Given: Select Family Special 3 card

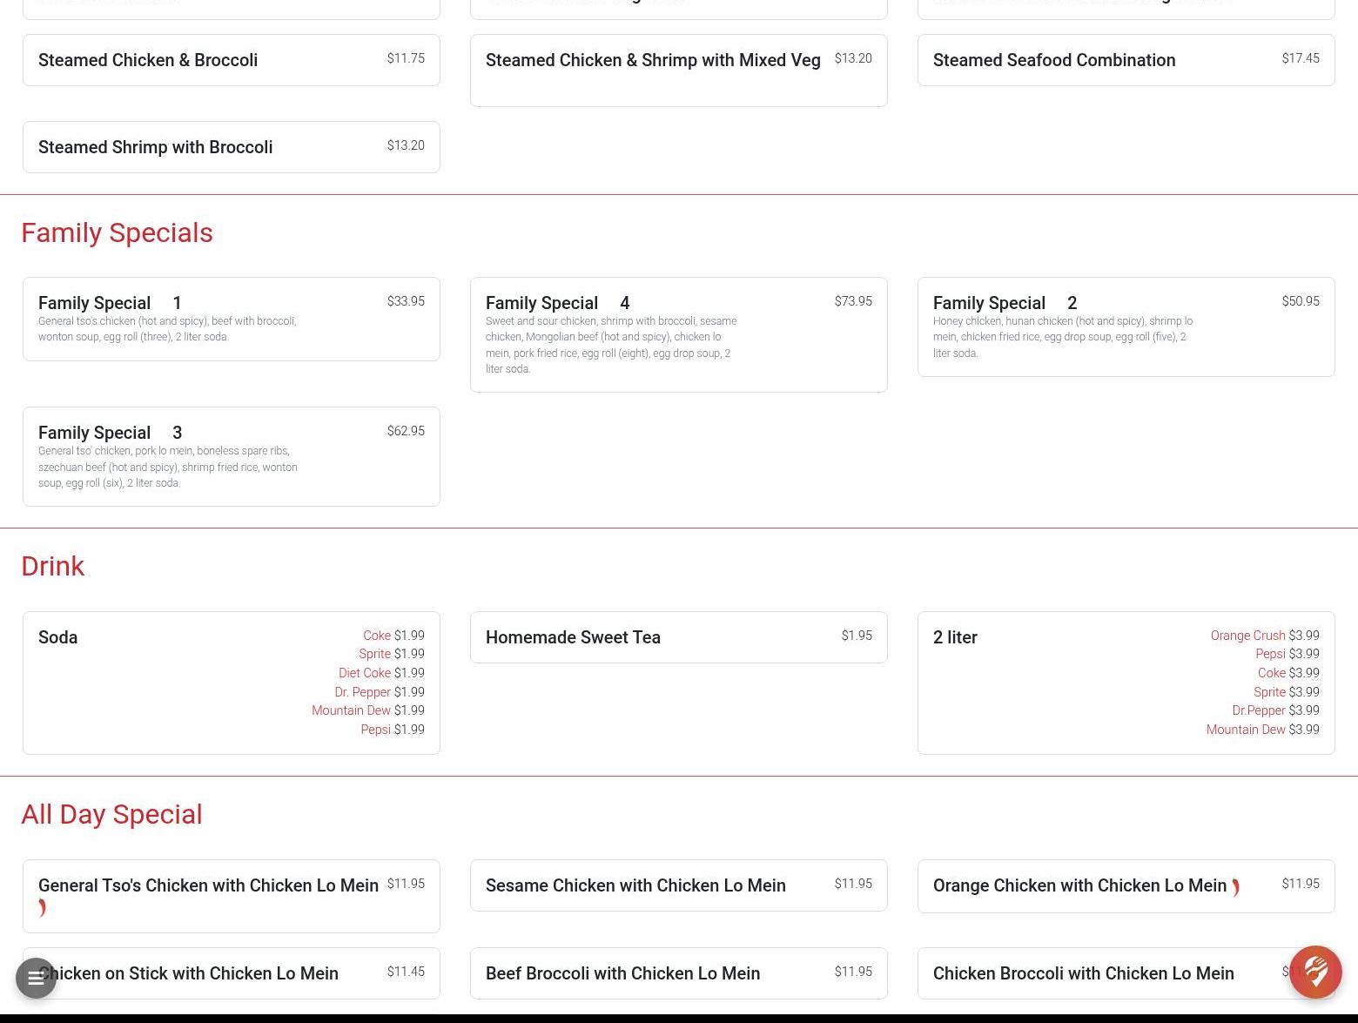Looking at the screenshot, I should pos(232,456).
